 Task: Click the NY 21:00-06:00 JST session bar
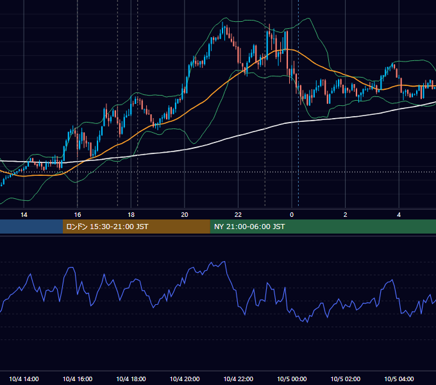(x=323, y=227)
